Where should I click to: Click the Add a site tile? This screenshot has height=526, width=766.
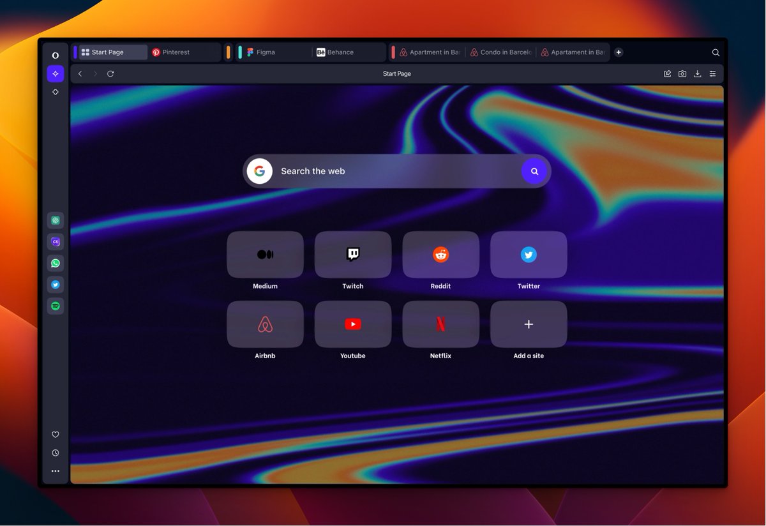point(529,324)
